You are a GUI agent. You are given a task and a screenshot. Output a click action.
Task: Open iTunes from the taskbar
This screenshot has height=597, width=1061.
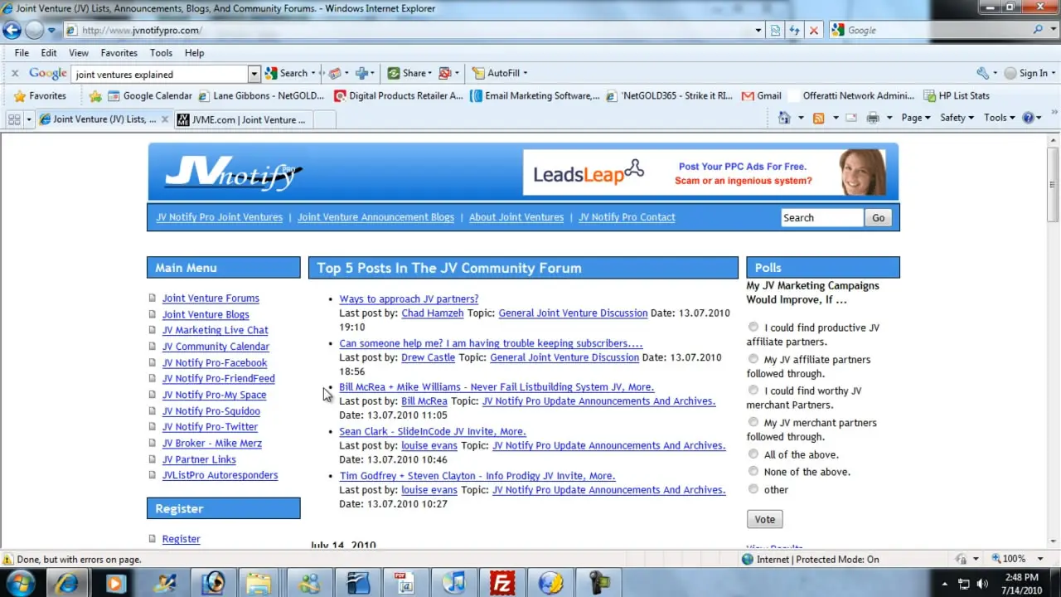point(454,583)
